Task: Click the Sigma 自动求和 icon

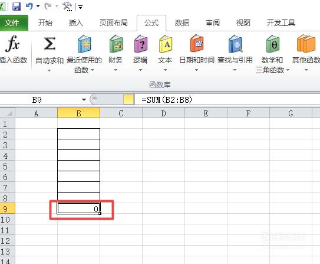Action: point(50,44)
